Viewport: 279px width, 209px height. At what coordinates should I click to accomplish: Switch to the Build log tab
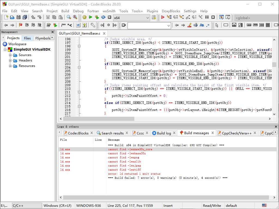tap(164, 133)
